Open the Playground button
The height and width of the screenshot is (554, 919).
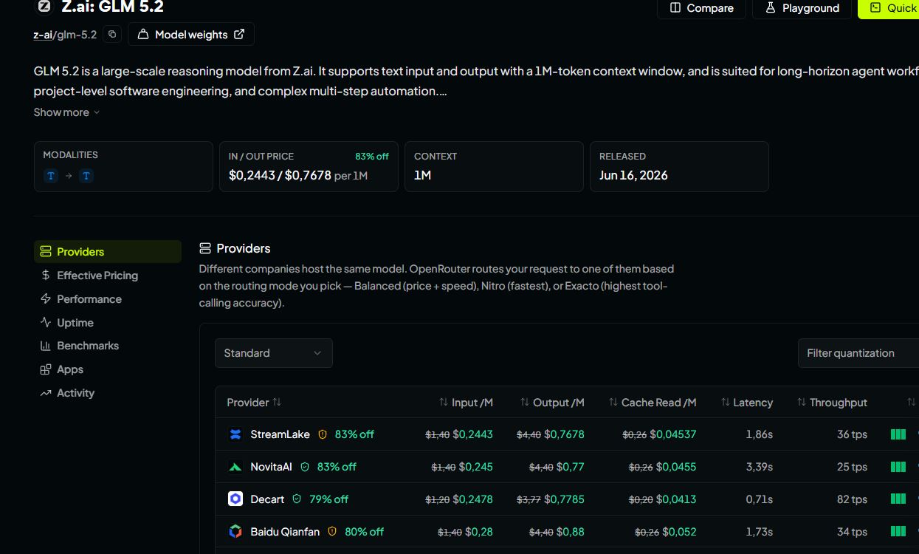802,8
